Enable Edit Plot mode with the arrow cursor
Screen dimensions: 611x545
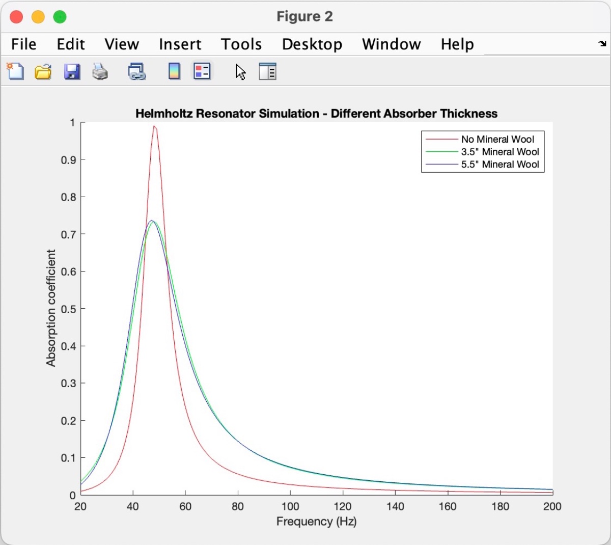pyautogui.click(x=241, y=72)
